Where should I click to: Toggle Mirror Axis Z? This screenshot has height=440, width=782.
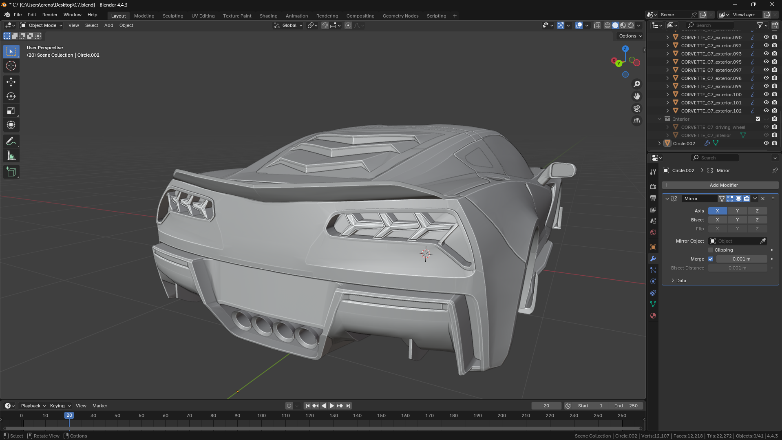(757, 211)
